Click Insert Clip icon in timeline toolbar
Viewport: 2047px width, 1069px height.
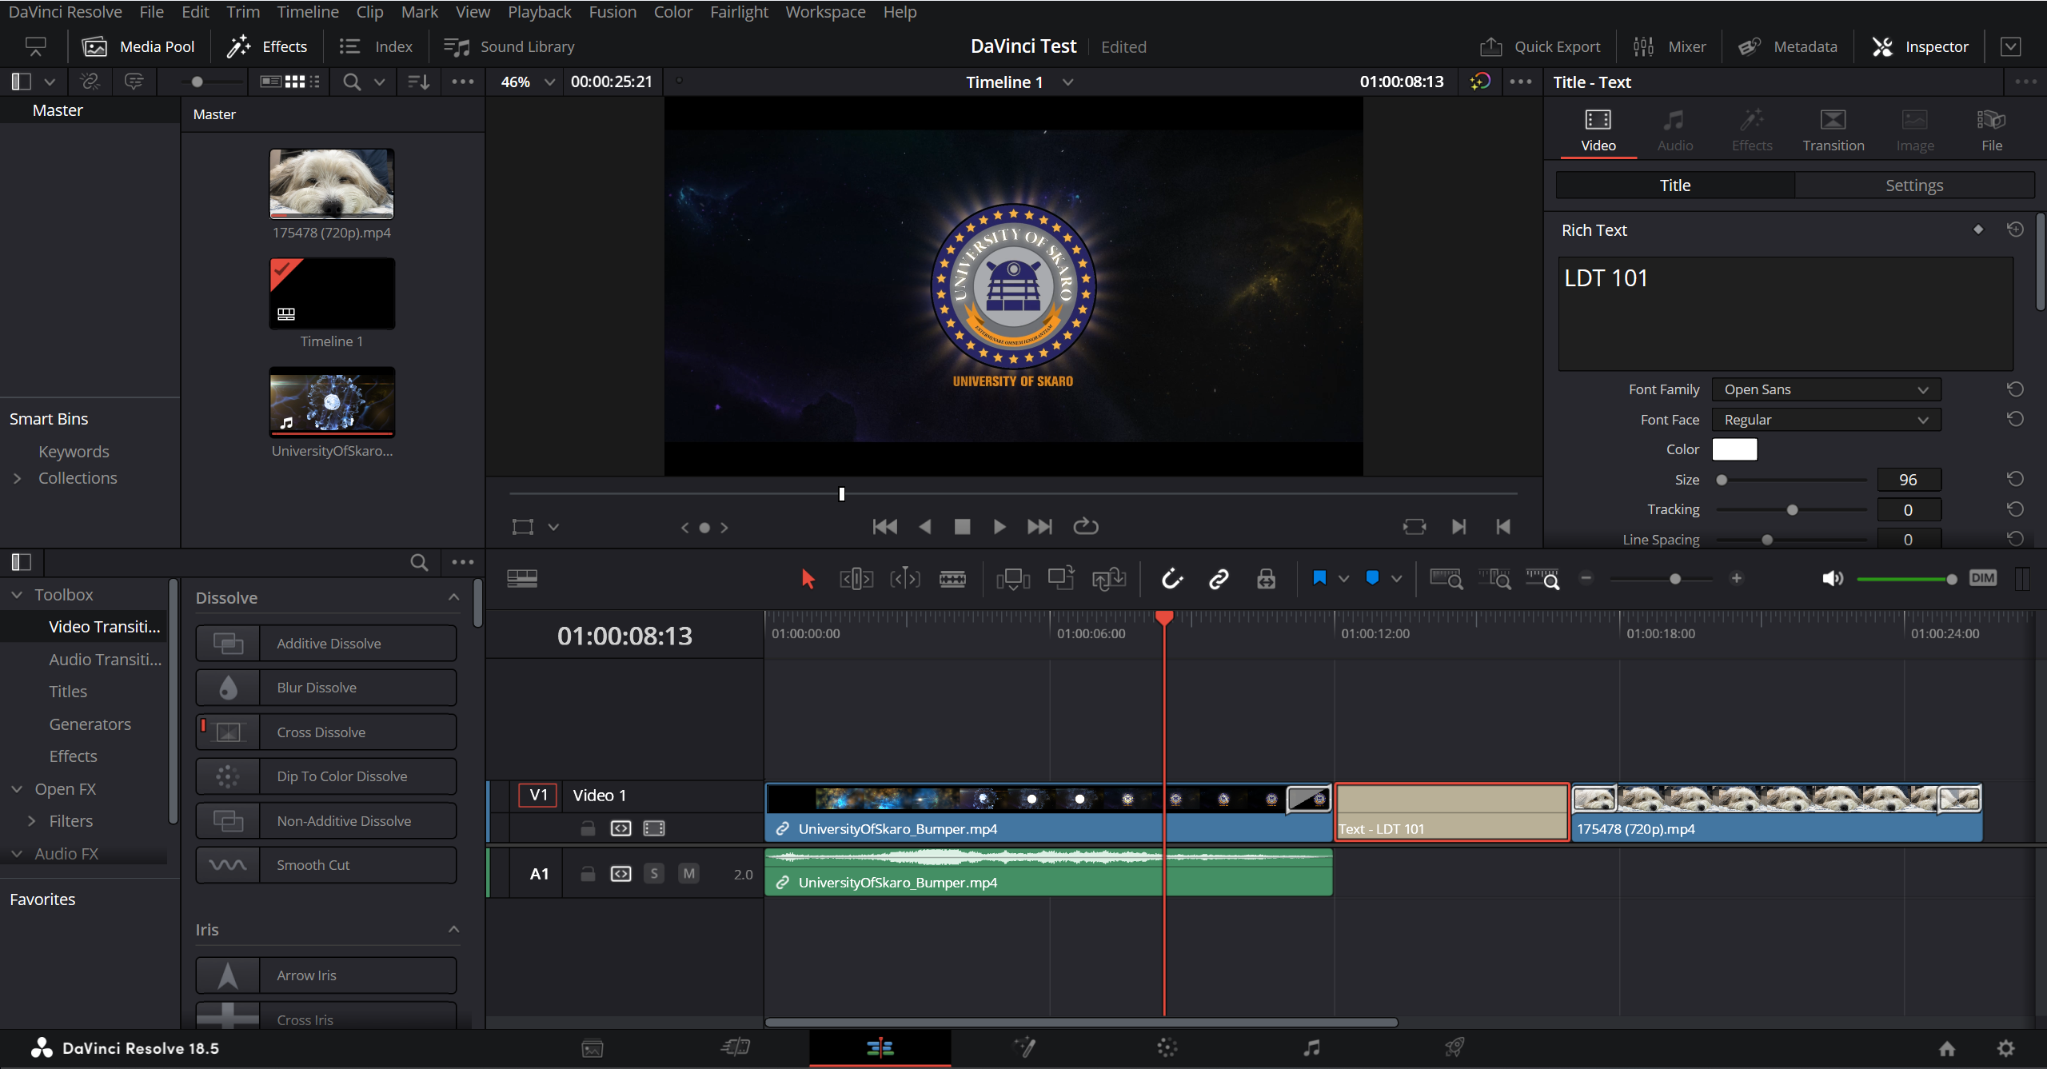tap(1013, 579)
